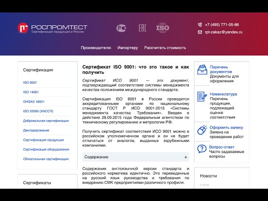
Task: Click the Документы для оформления caption
Action: pyautogui.click(x=224, y=79)
